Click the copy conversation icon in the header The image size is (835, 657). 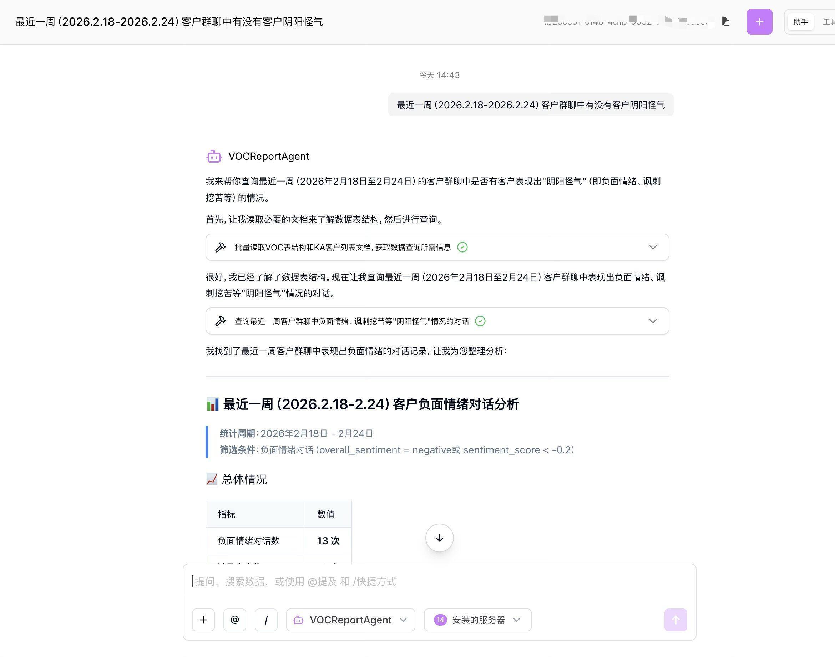pyautogui.click(x=726, y=22)
